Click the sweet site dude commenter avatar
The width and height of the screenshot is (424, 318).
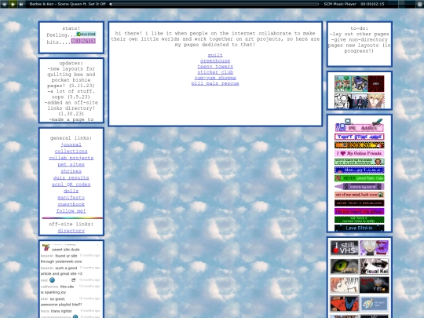point(46,247)
